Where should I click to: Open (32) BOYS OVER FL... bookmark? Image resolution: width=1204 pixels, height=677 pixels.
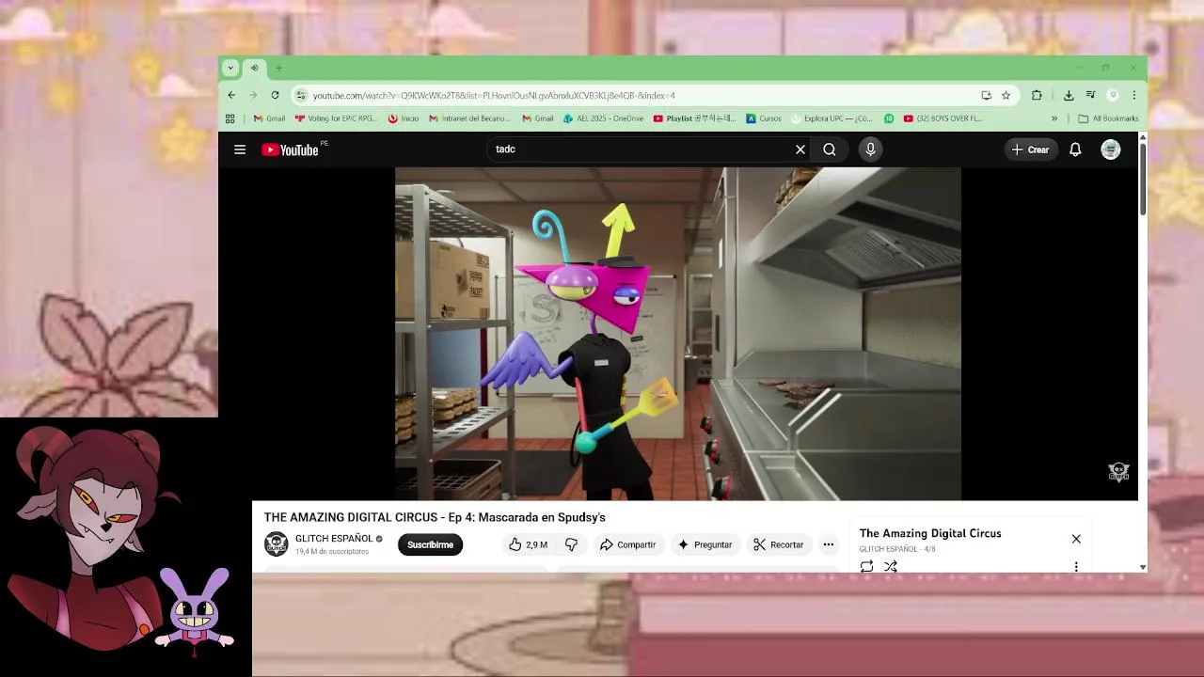pos(943,118)
